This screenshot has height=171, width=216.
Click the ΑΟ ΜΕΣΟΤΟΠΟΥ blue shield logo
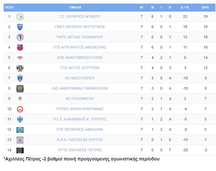20,78
